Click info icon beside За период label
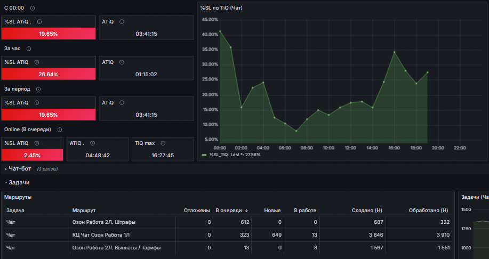 [x=38, y=89]
